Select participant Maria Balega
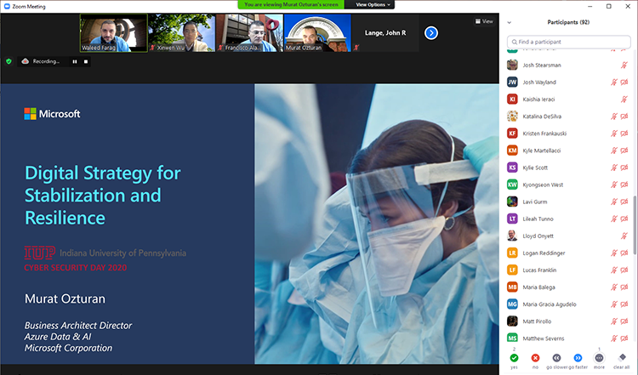638x375 pixels. pyautogui.click(x=568, y=287)
